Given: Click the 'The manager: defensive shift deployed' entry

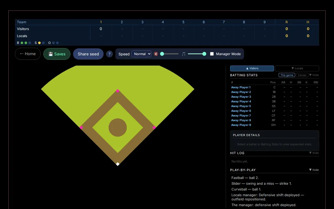Looking at the screenshot, I should point(264,205).
